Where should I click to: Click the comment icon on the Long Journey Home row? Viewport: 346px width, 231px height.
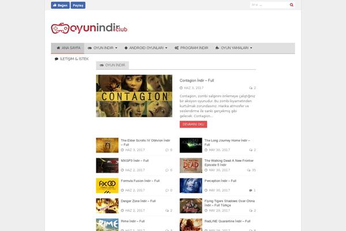pos(251,150)
